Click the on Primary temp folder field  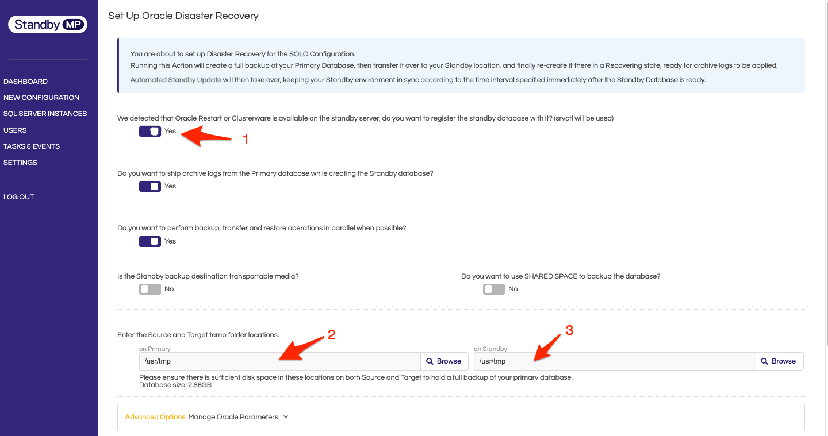(x=280, y=361)
